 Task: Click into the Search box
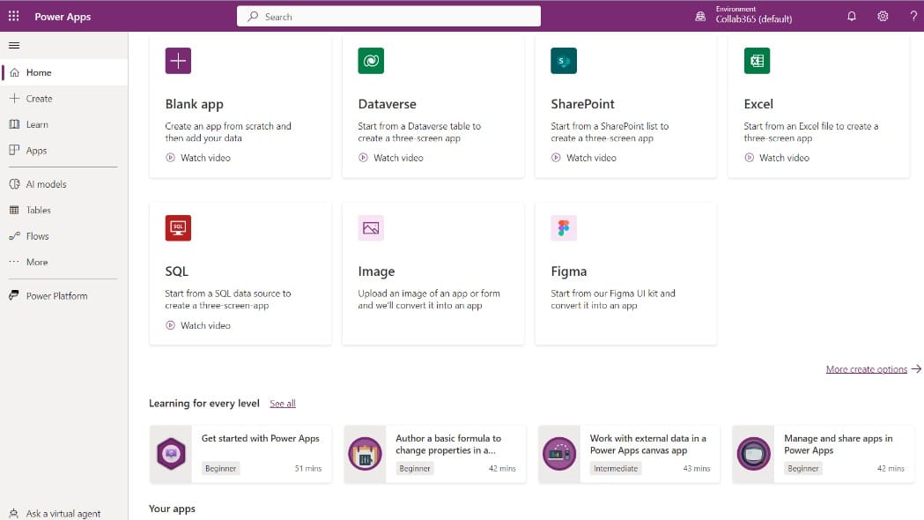[x=388, y=17]
